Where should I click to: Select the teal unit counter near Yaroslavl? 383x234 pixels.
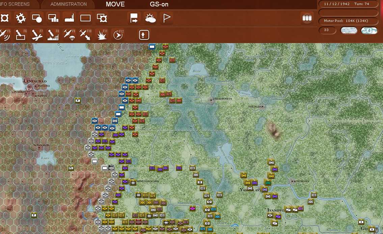click(268, 183)
